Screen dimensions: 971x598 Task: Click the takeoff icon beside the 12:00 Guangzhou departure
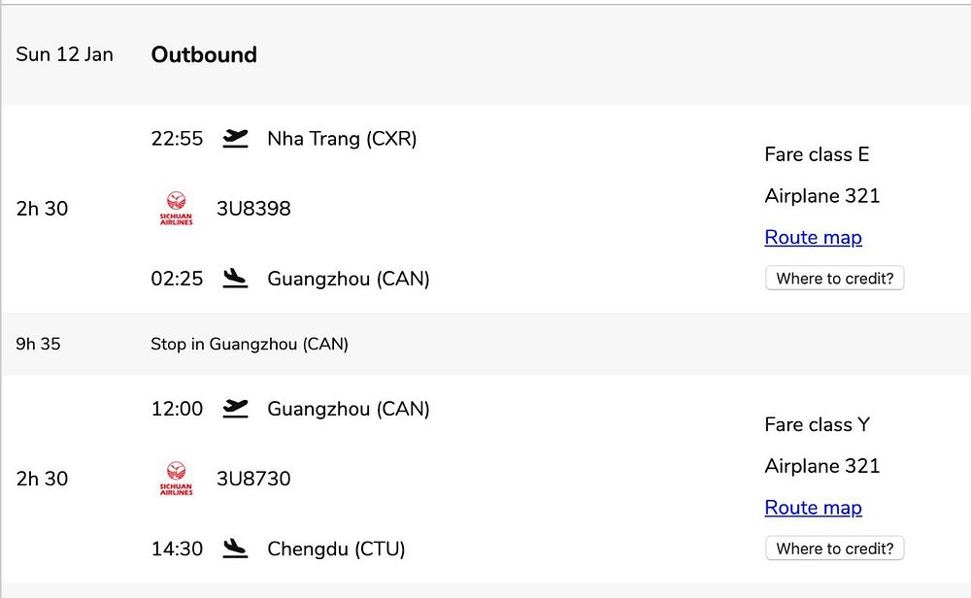click(x=235, y=408)
